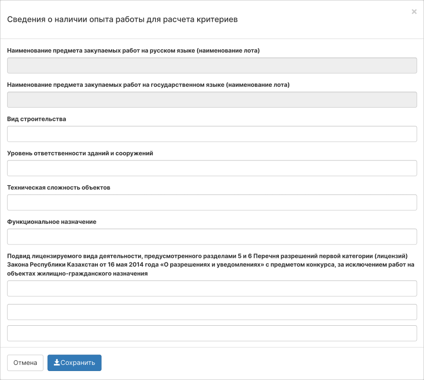Viewport: 424px width, 380px height.
Task: Open the Уровень ответственности зданий и сооружений field
Action: click(212, 168)
